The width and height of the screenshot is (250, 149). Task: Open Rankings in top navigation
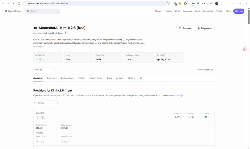187,11
